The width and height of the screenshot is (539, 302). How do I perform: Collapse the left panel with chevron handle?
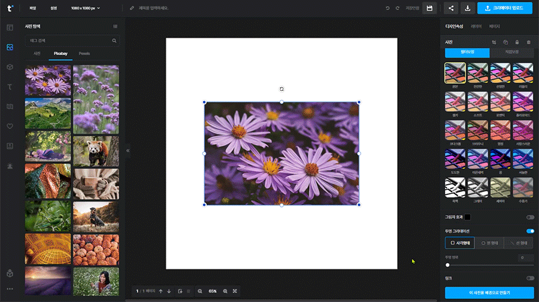click(x=128, y=151)
